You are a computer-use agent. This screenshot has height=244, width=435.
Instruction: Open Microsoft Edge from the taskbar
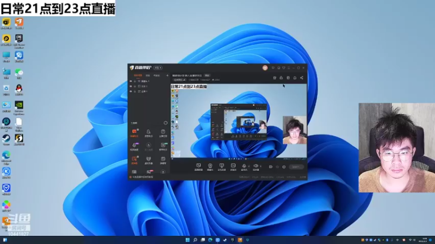point(210,240)
